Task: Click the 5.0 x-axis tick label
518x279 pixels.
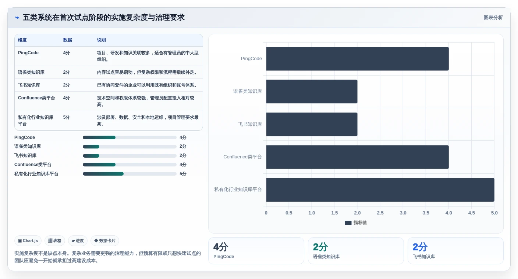Action: tap(494, 213)
